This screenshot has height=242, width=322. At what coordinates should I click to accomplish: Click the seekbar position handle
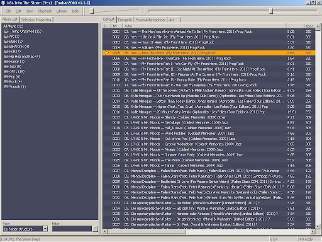[x=271, y=11]
